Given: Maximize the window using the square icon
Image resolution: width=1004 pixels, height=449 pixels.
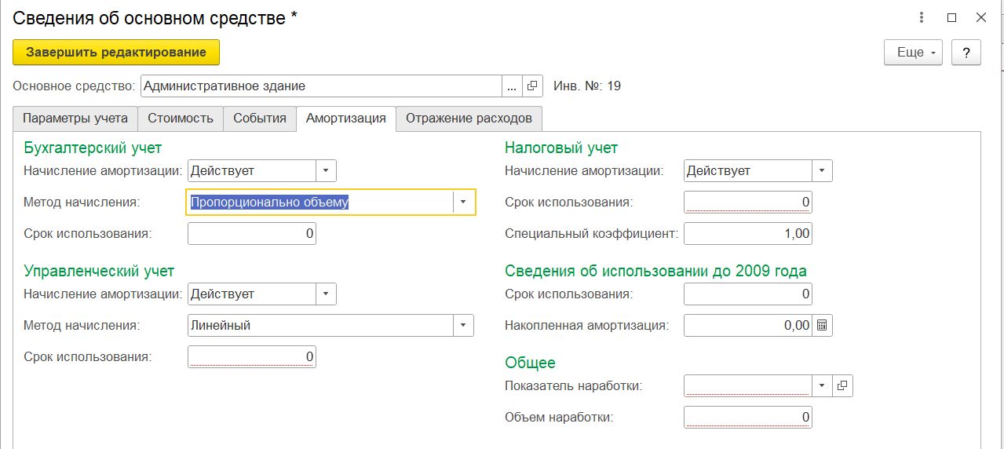Looking at the screenshot, I should tap(951, 17).
